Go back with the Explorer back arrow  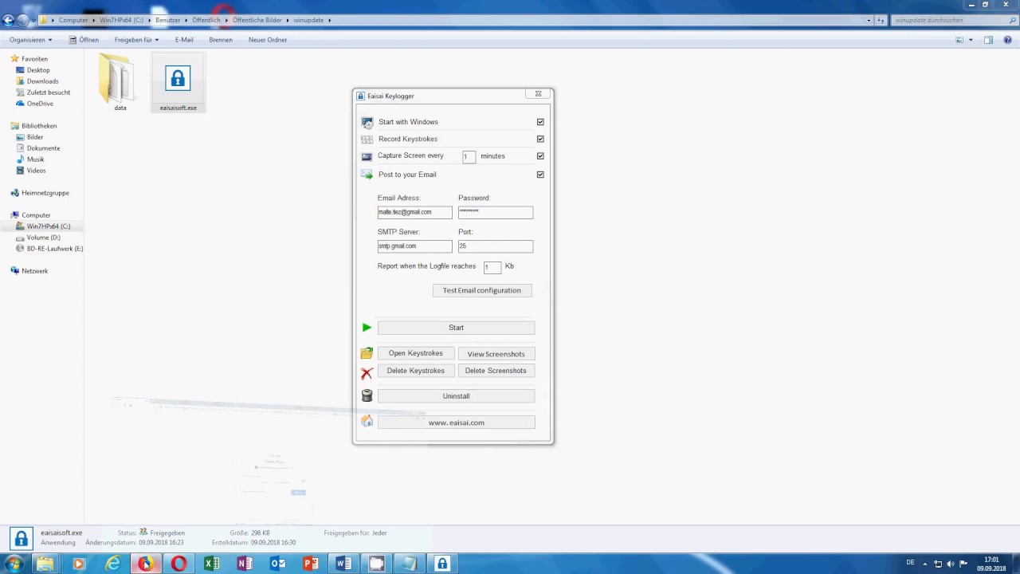point(9,20)
